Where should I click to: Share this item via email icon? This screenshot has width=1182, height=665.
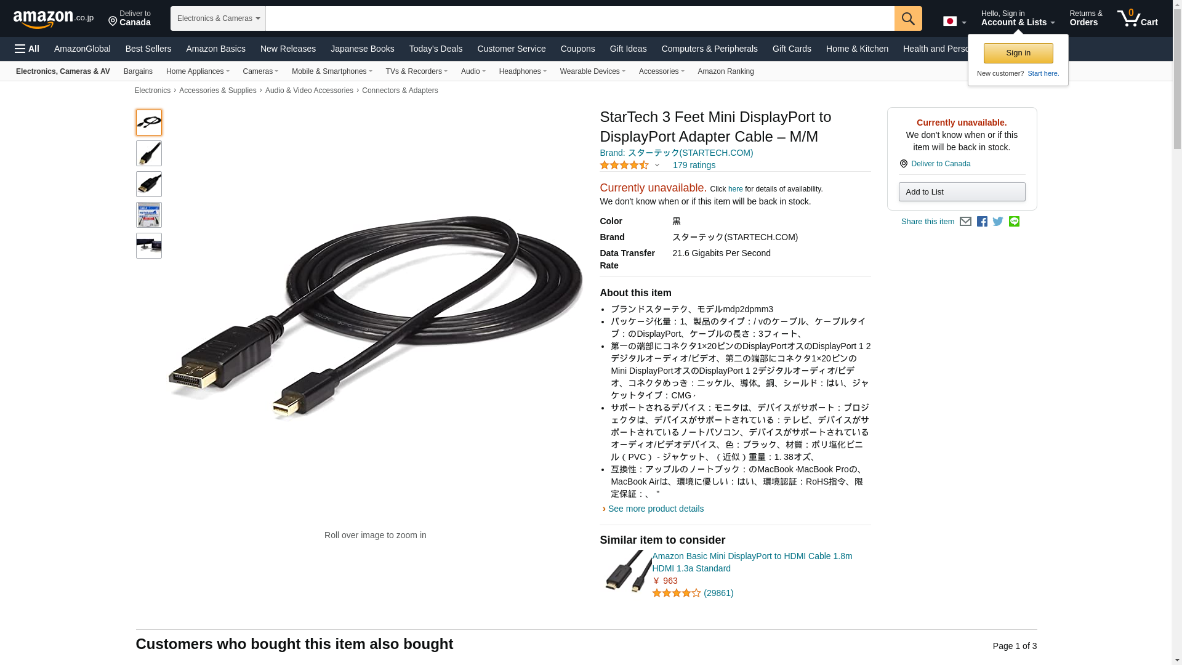[965, 222]
